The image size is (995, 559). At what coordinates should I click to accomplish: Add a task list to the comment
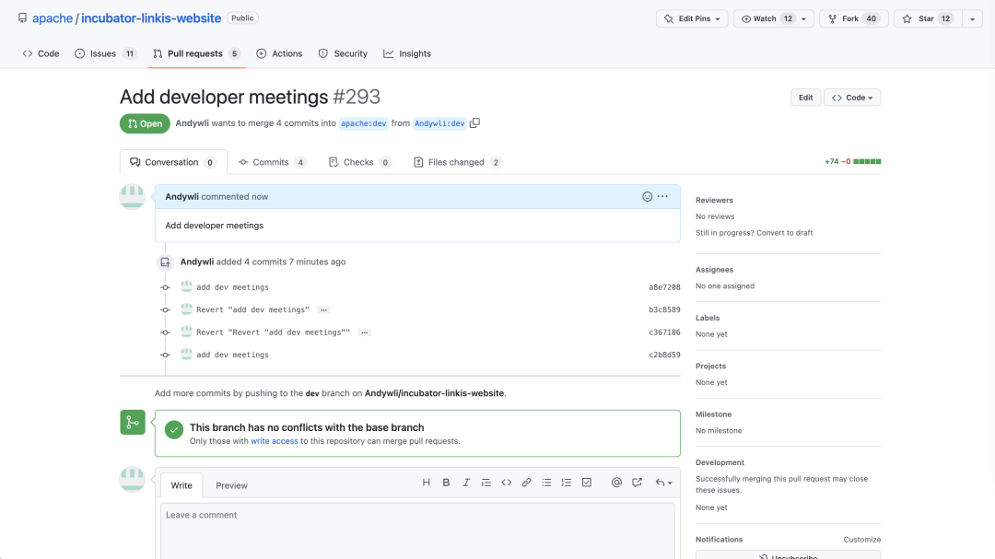pyautogui.click(x=587, y=483)
